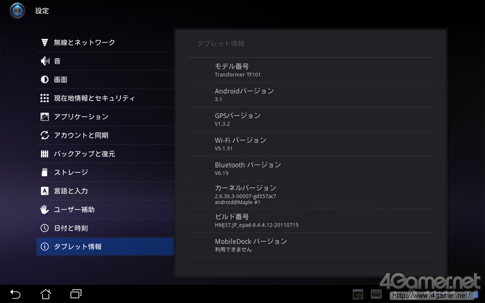The image size is (485, 303).
Task: Click the 無線とネットワーク wireless icon
Action: point(45,42)
